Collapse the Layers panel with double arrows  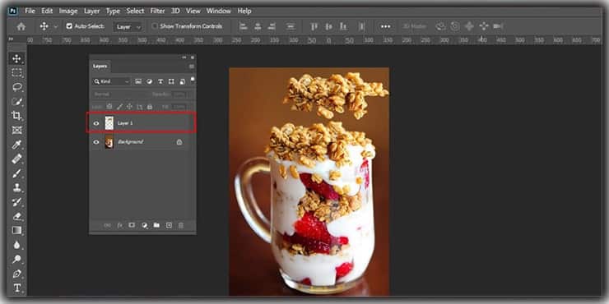[x=184, y=57]
